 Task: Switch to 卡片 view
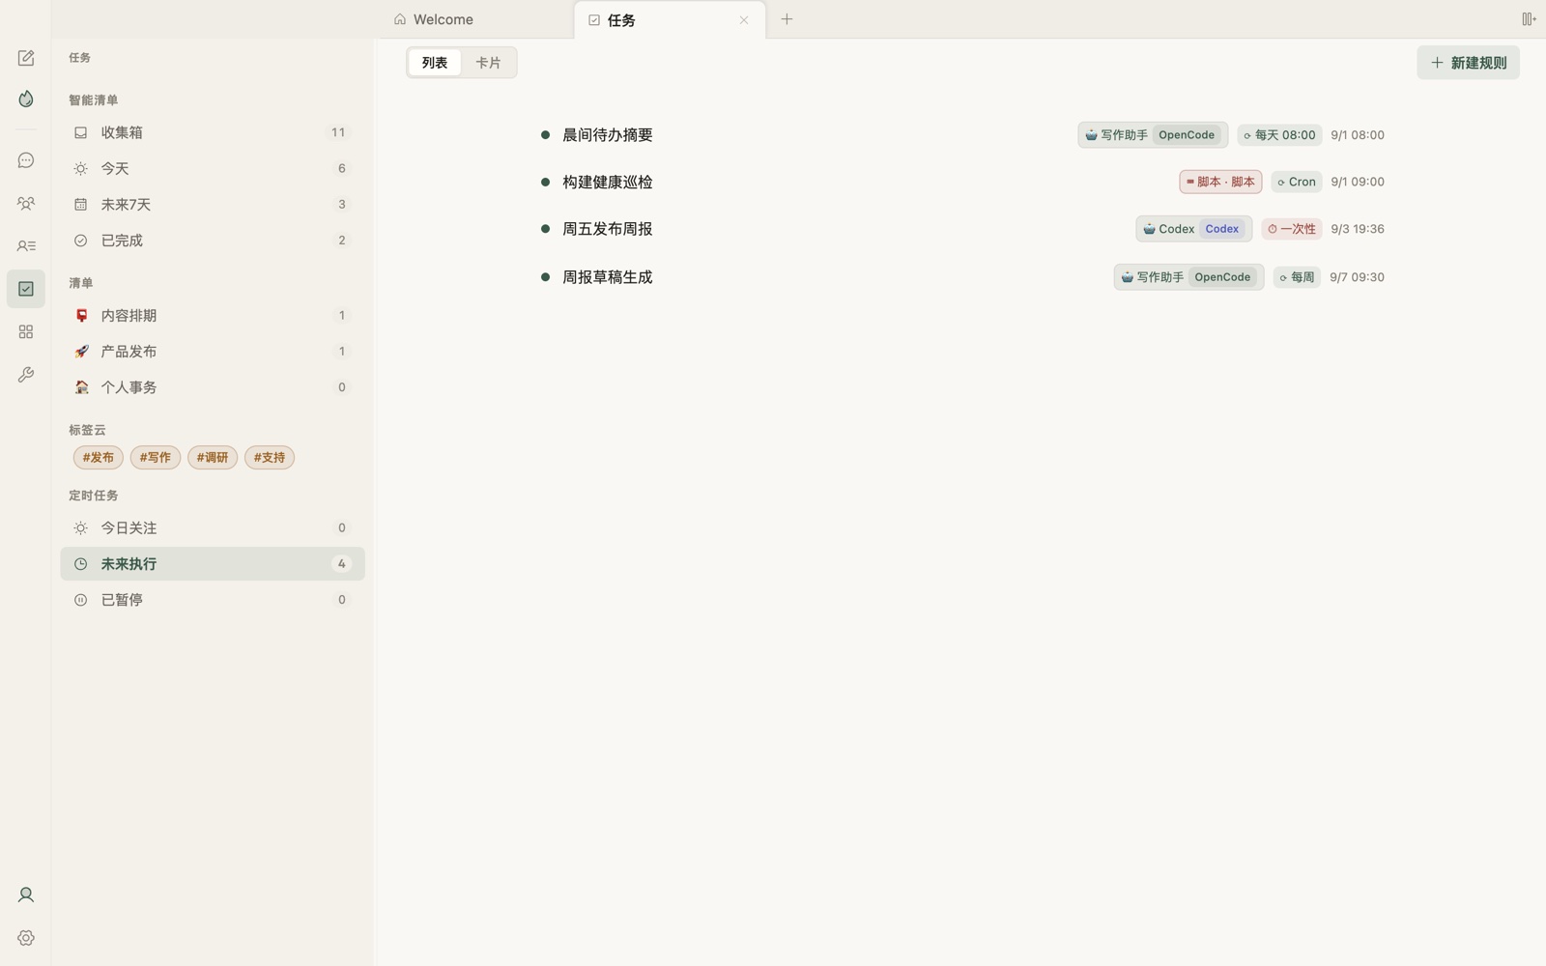pyautogui.click(x=488, y=63)
